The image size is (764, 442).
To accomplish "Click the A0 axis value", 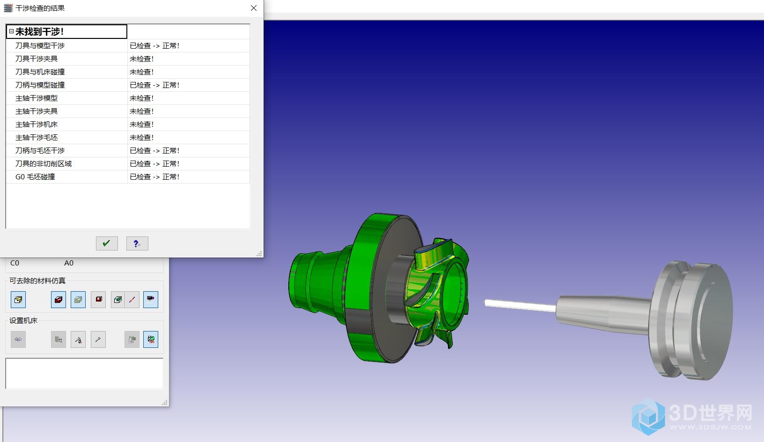I will click(x=69, y=263).
